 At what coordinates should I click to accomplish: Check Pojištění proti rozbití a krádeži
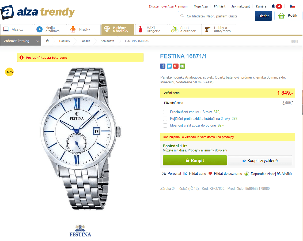(x=165, y=119)
